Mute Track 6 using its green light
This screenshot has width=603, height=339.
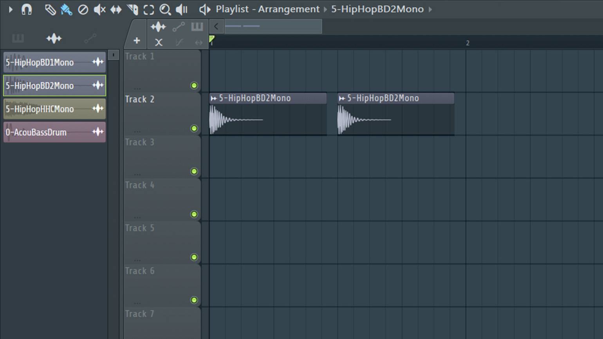pyautogui.click(x=194, y=300)
